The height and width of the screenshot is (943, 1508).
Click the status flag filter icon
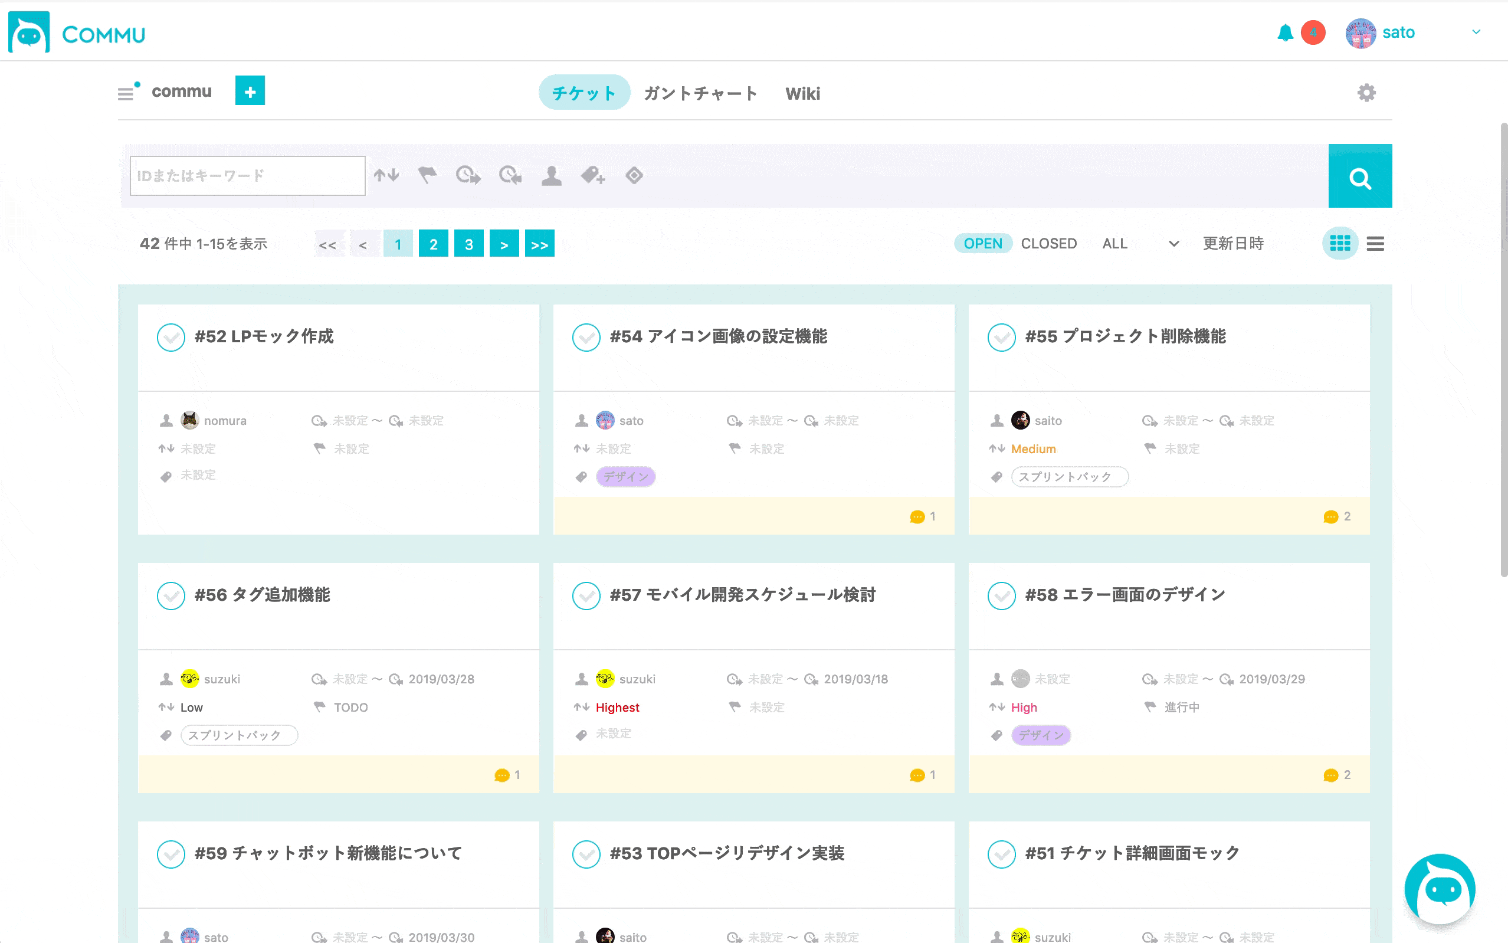tap(427, 175)
